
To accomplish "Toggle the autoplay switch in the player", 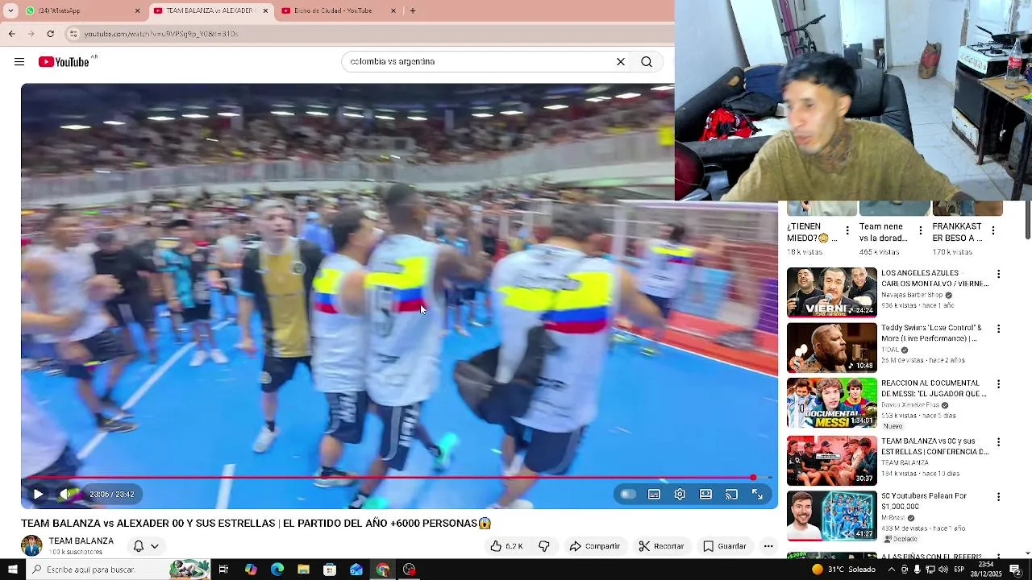I will pyautogui.click(x=628, y=494).
